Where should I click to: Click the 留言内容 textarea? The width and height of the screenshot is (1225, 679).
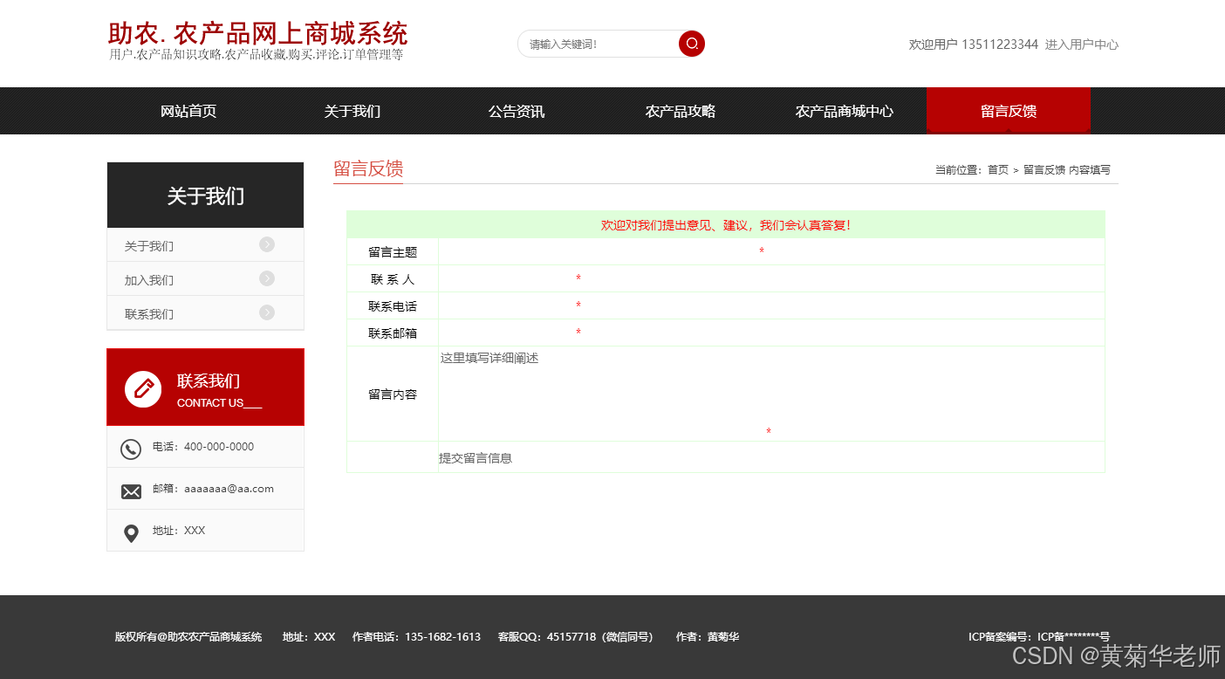coord(601,392)
